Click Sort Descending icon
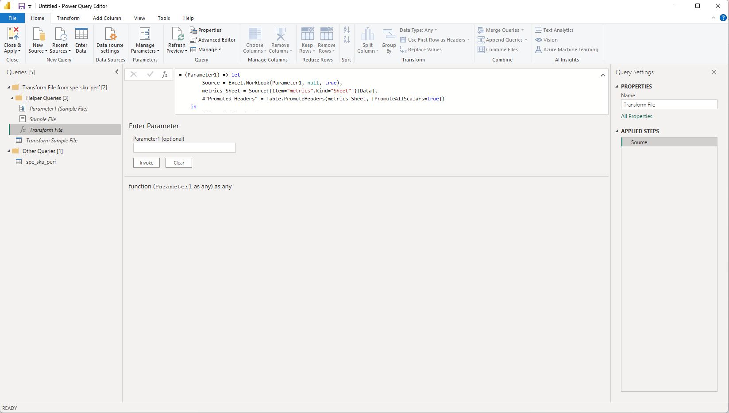The height and width of the screenshot is (413, 729). [347, 40]
